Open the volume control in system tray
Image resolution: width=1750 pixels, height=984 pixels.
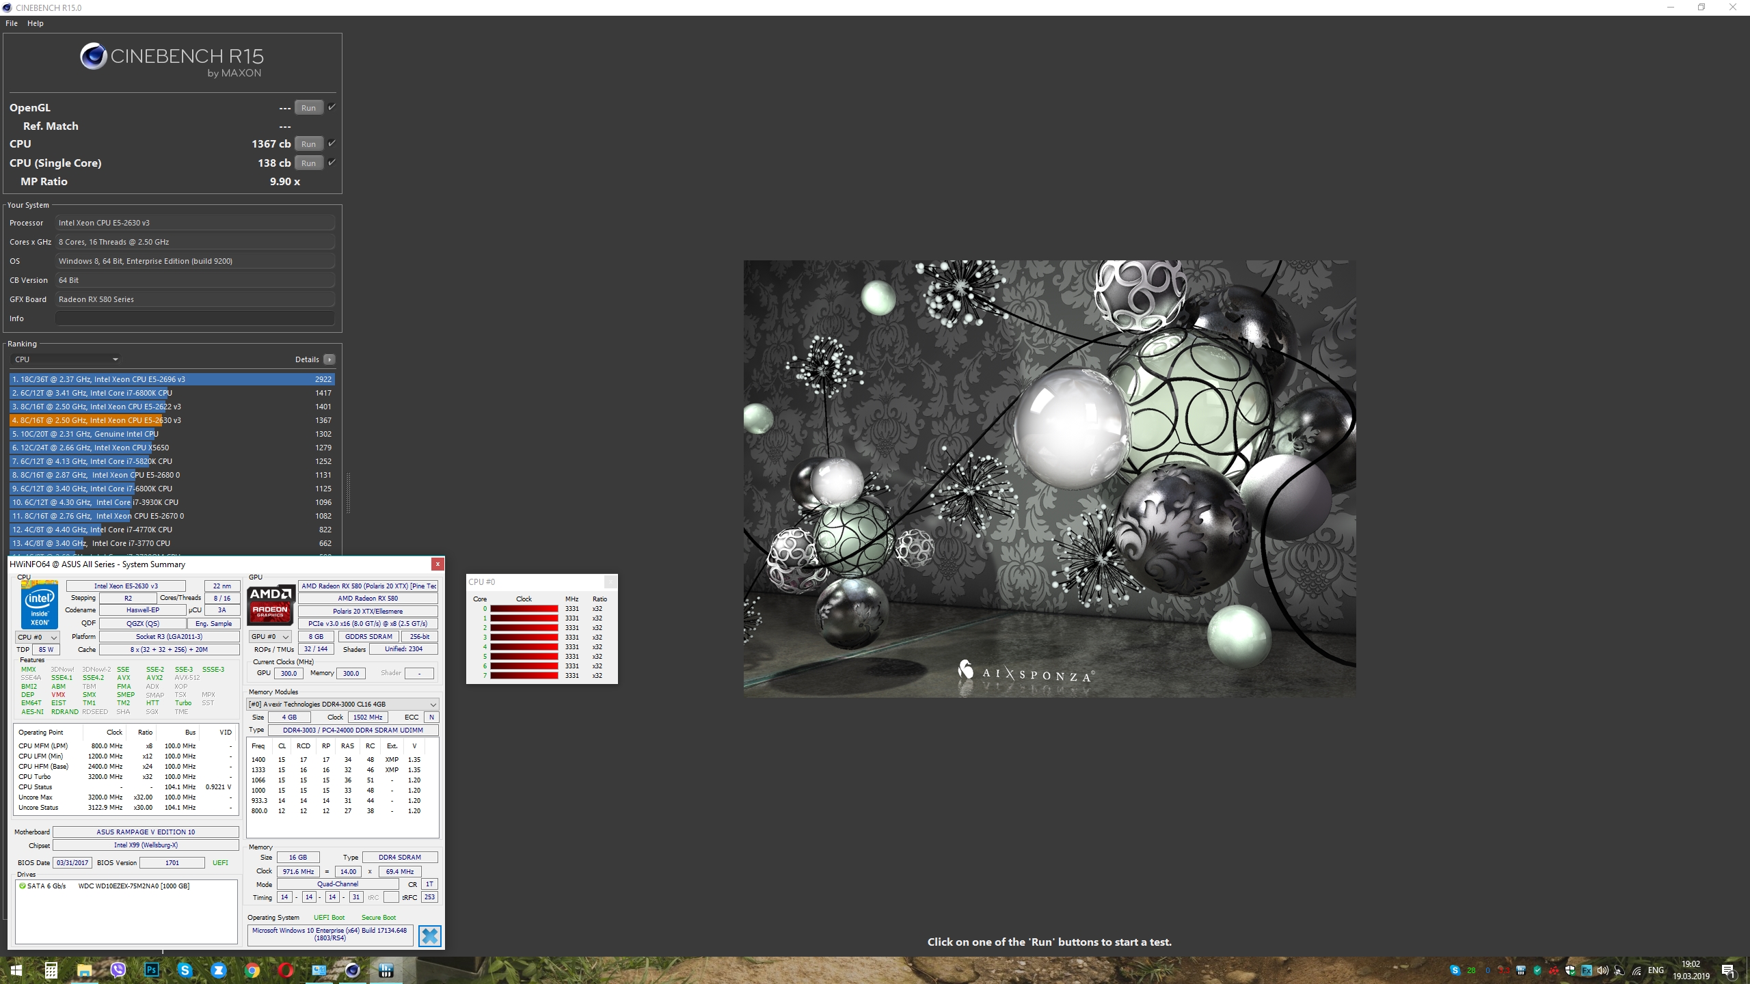click(x=1603, y=970)
